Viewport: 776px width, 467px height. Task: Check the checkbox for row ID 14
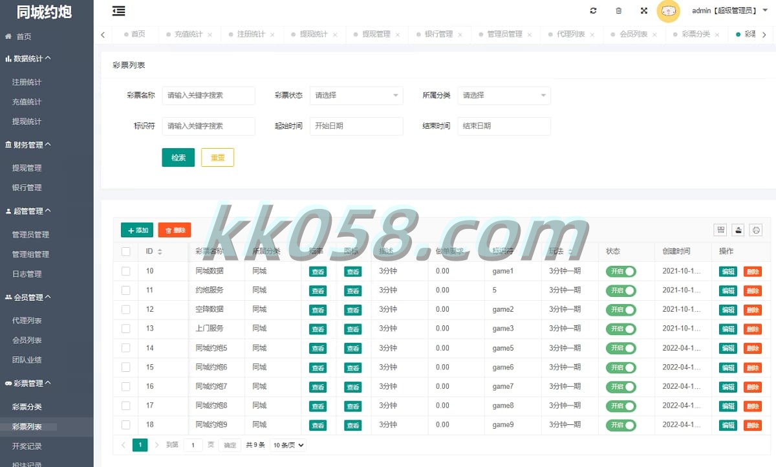pyautogui.click(x=125, y=348)
